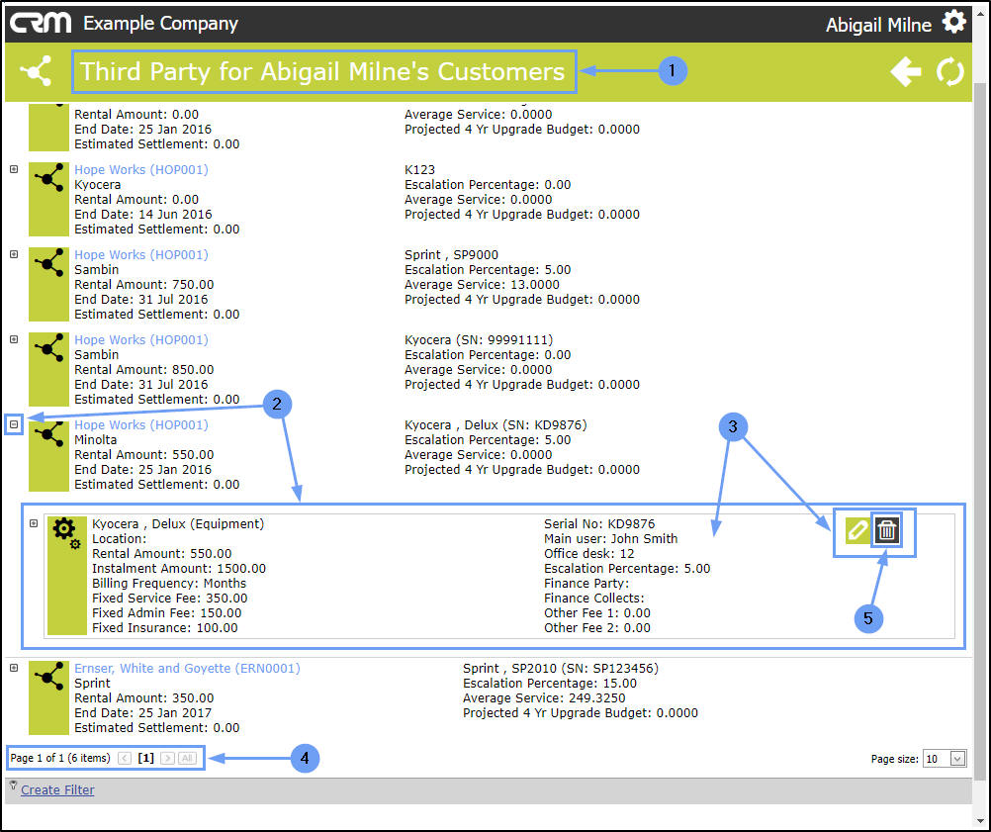Viewport: 991px width, 832px height.
Task: Click the edit pencil icon for Kyocera Delux
Action: coord(857,530)
